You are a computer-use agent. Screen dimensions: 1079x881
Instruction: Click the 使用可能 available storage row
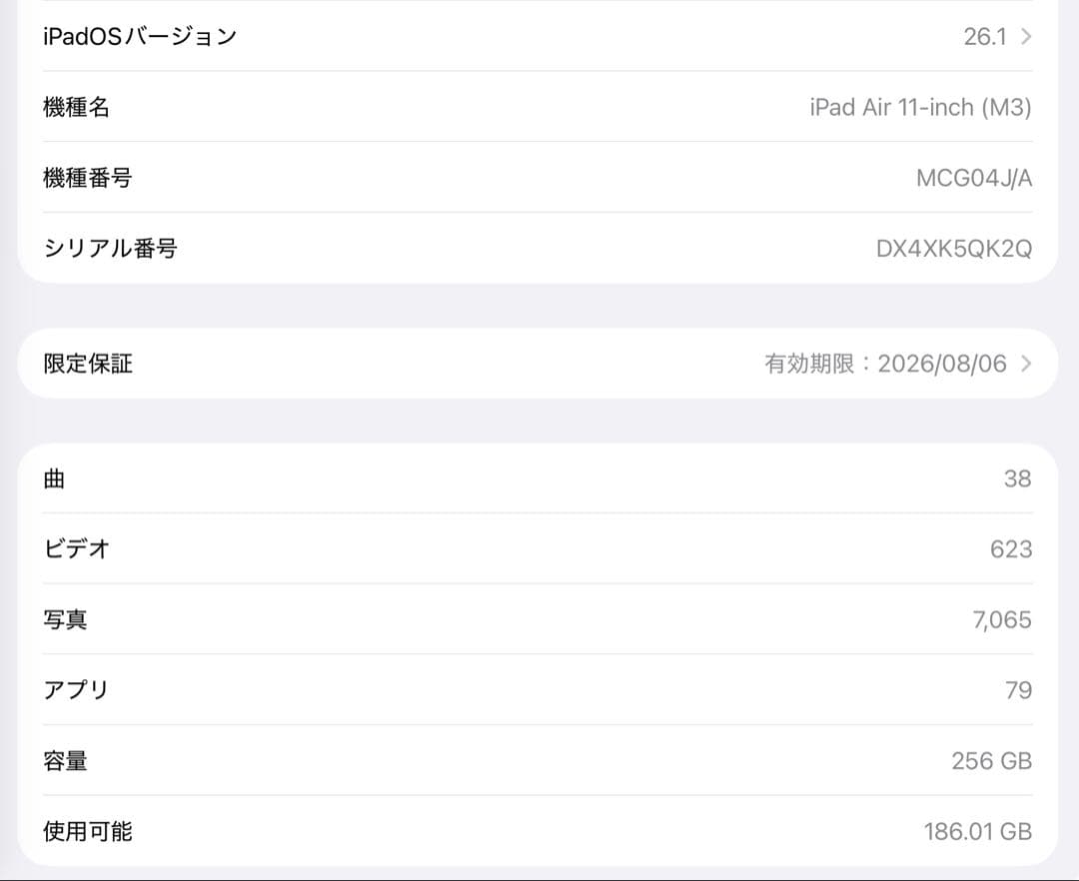tap(539, 830)
